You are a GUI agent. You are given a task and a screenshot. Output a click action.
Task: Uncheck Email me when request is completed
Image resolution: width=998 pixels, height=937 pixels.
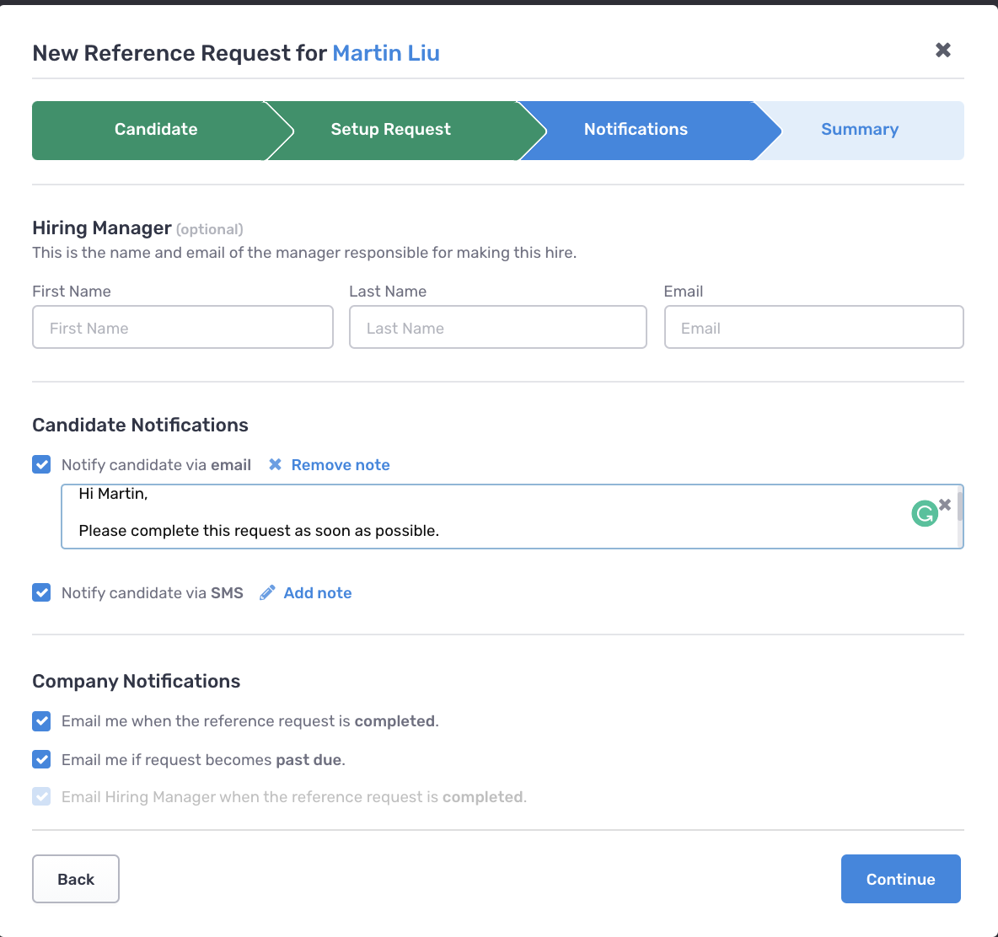pos(41,721)
